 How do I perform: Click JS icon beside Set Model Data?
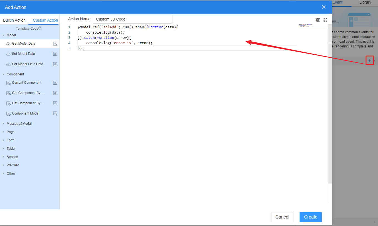click(55, 54)
